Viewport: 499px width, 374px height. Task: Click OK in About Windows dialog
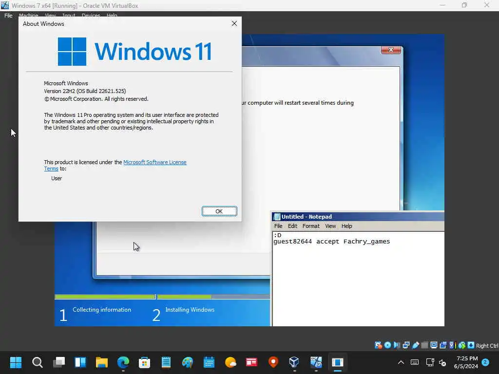pyautogui.click(x=219, y=211)
